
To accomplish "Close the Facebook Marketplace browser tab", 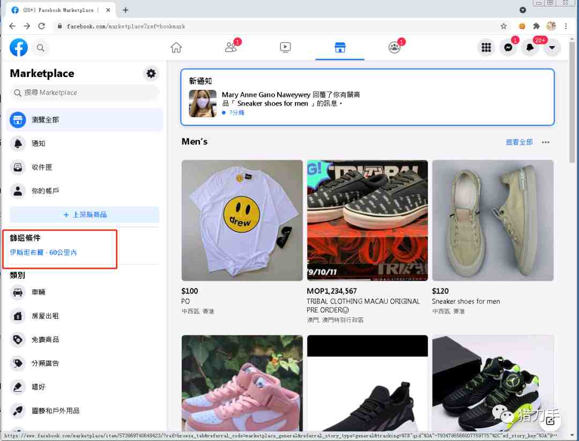I will pos(108,10).
